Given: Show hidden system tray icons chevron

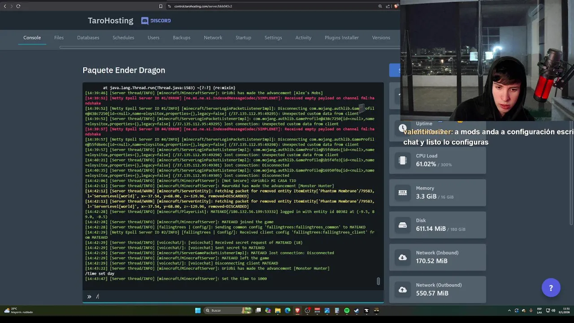Looking at the screenshot, I should click(509, 310).
